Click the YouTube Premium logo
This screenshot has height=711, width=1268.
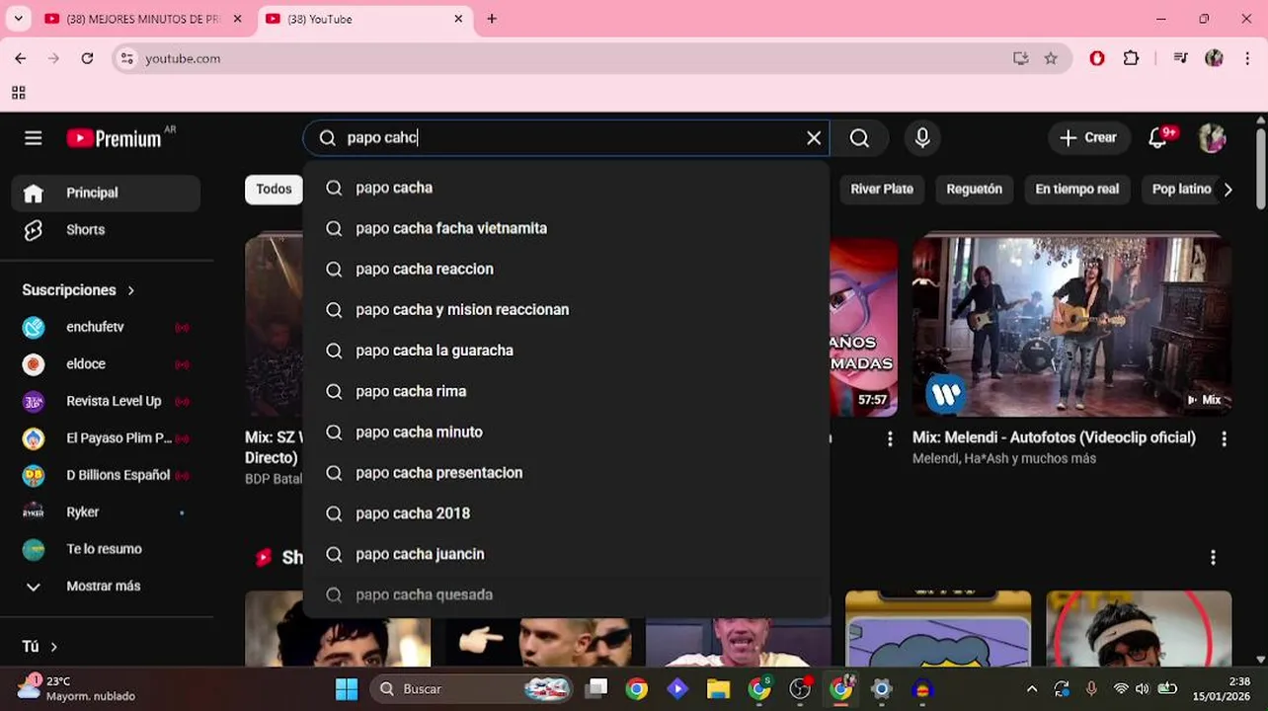click(x=114, y=138)
